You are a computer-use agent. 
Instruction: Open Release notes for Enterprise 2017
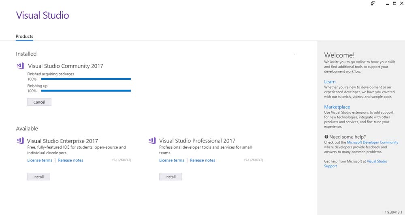[70, 160]
